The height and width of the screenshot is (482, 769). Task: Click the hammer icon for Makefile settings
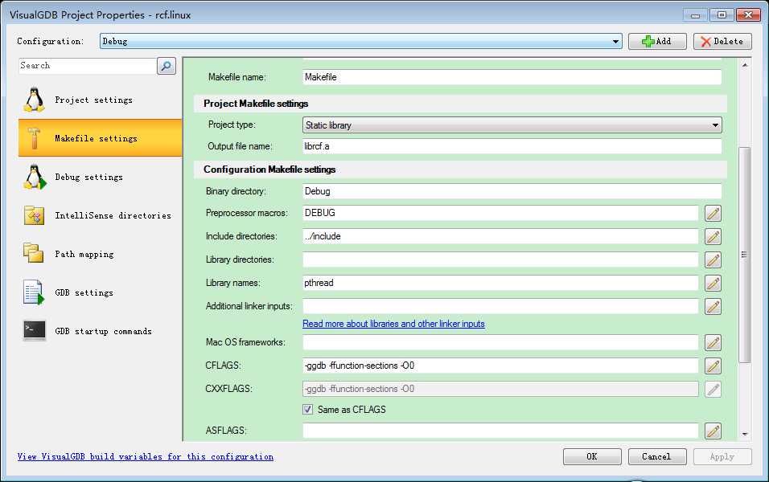pyautogui.click(x=34, y=138)
